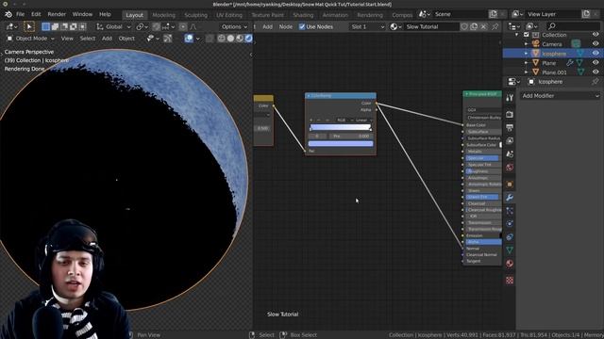The image size is (604, 339).
Task: Unlink the Slow Tutorial material
Action: tap(483, 26)
